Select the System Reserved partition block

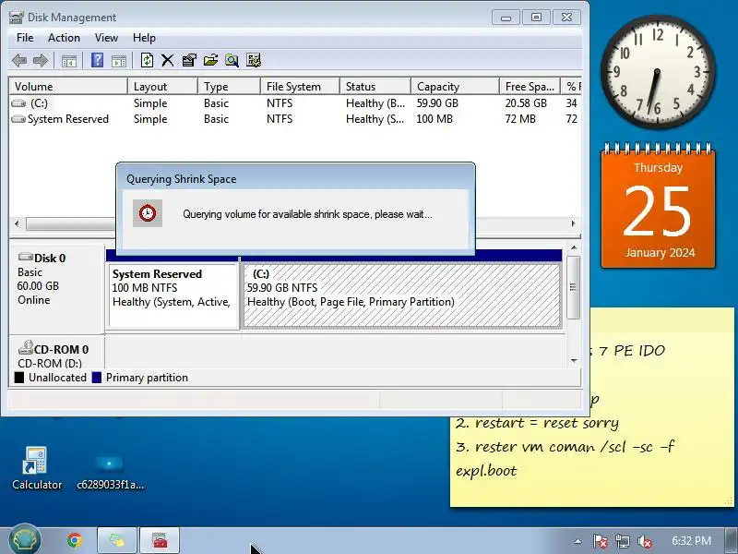pyautogui.click(x=173, y=295)
